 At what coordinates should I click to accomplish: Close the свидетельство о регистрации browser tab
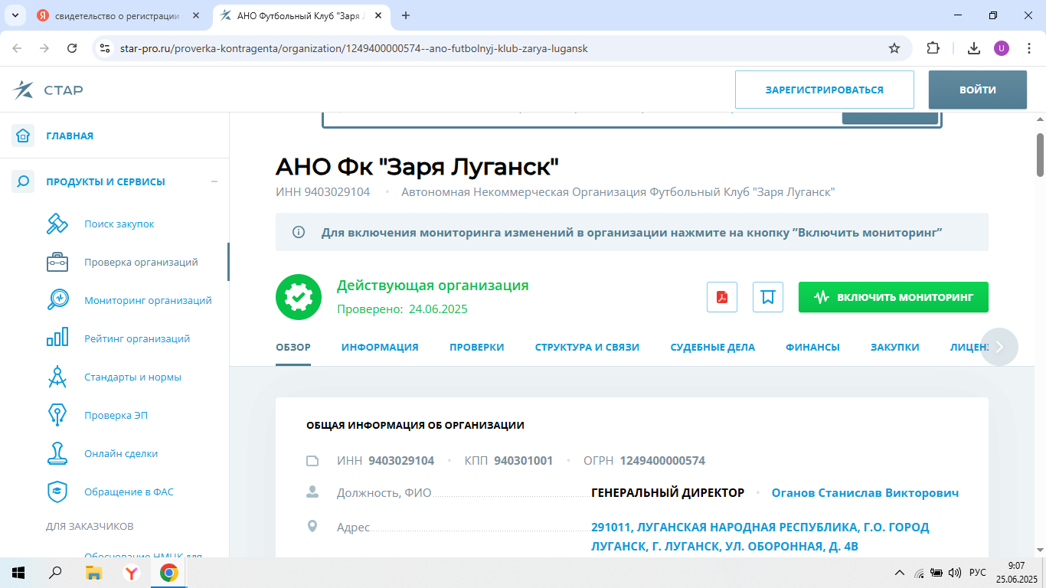point(195,15)
